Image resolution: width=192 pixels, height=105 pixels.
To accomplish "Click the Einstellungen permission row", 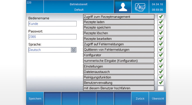I will (119, 66).
